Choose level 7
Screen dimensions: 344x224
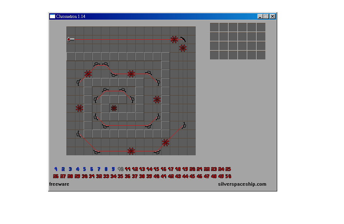(99, 169)
